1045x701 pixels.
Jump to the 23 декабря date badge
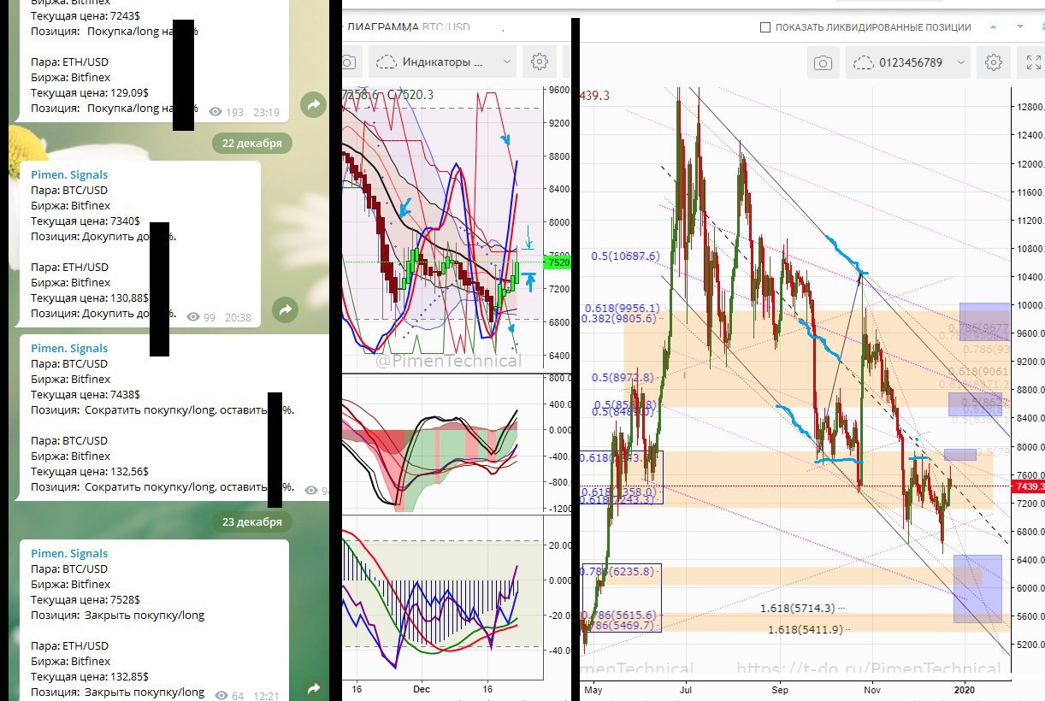(251, 521)
